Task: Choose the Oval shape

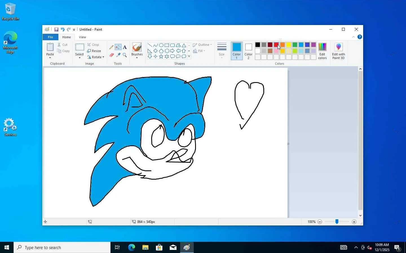Action: pos(161,45)
